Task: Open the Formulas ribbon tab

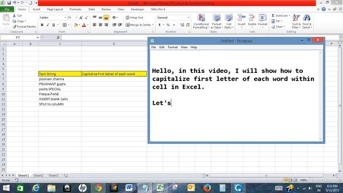Action: [76, 9]
